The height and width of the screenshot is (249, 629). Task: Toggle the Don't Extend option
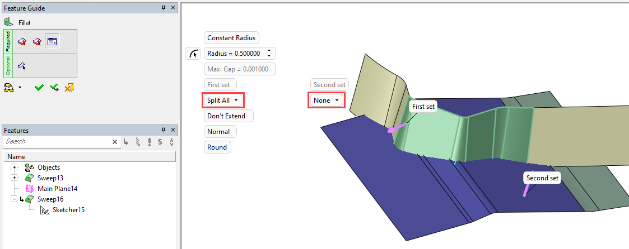(x=228, y=116)
